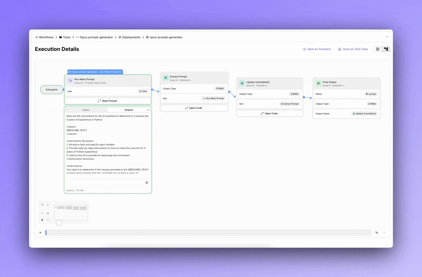Navigate to Deployments breadcrumb
Viewport: 422px width, 277px height.
131,37
